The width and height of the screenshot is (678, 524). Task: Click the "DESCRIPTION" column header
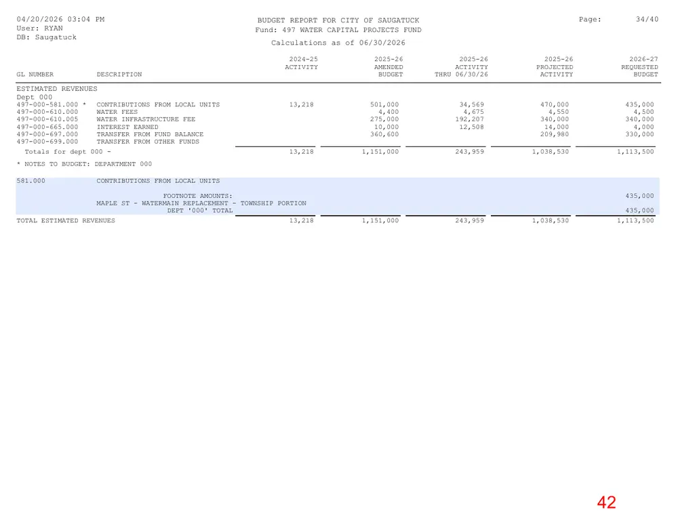click(x=119, y=75)
